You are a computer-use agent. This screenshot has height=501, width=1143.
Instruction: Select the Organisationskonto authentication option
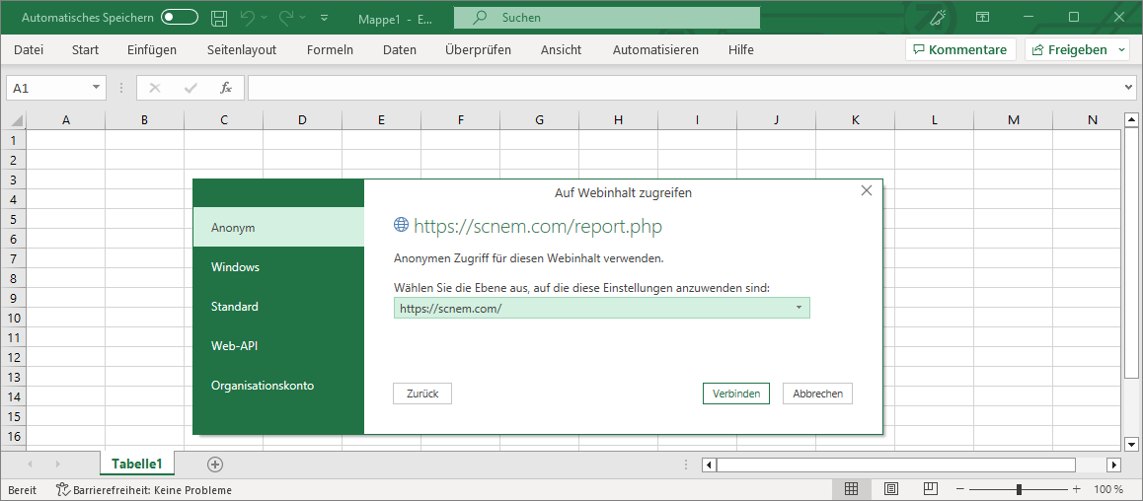pyautogui.click(x=278, y=385)
